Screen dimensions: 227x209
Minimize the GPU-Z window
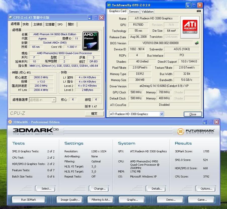coord(188,6)
